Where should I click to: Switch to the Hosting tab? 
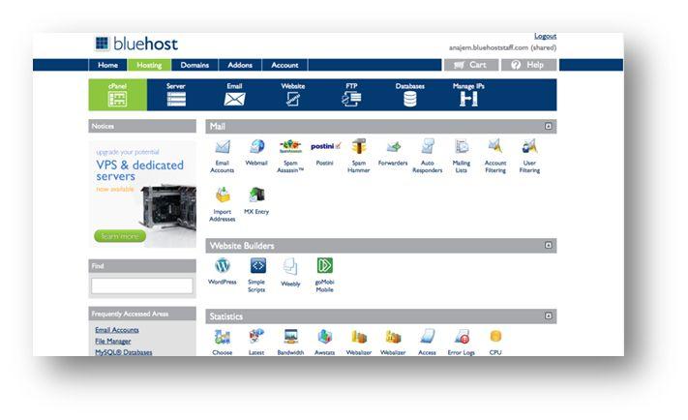coord(149,65)
